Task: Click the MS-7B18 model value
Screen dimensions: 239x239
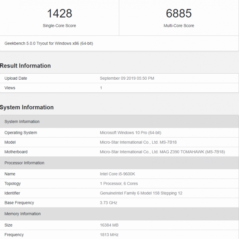Action: [x=138, y=142]
